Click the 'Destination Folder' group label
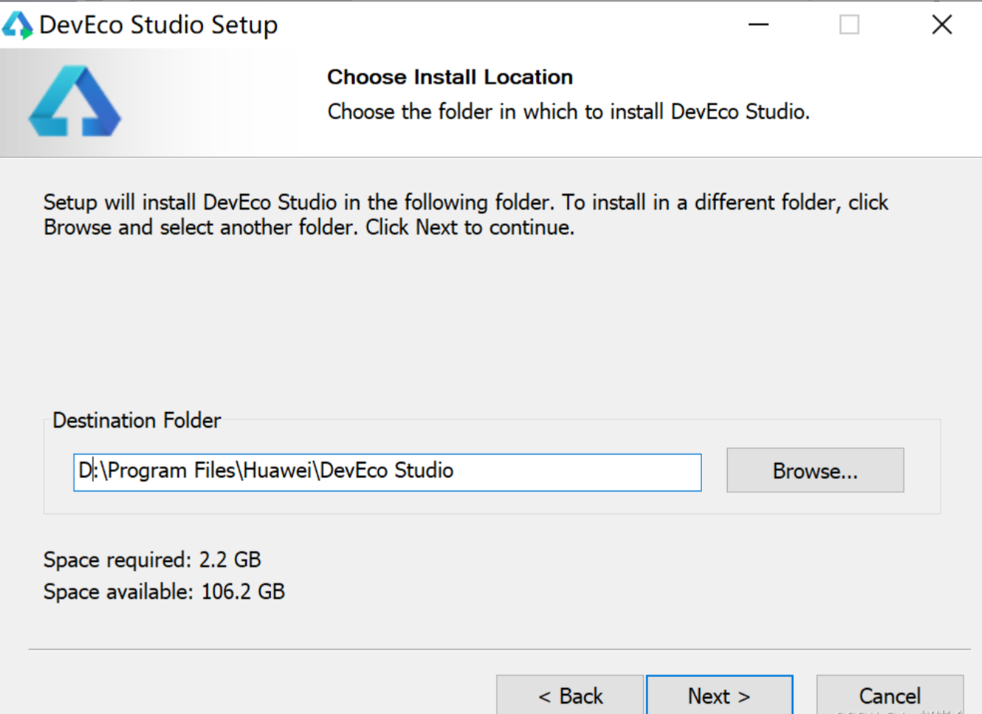The height and width of the screenshot is (714, 982). pos(136,420)
